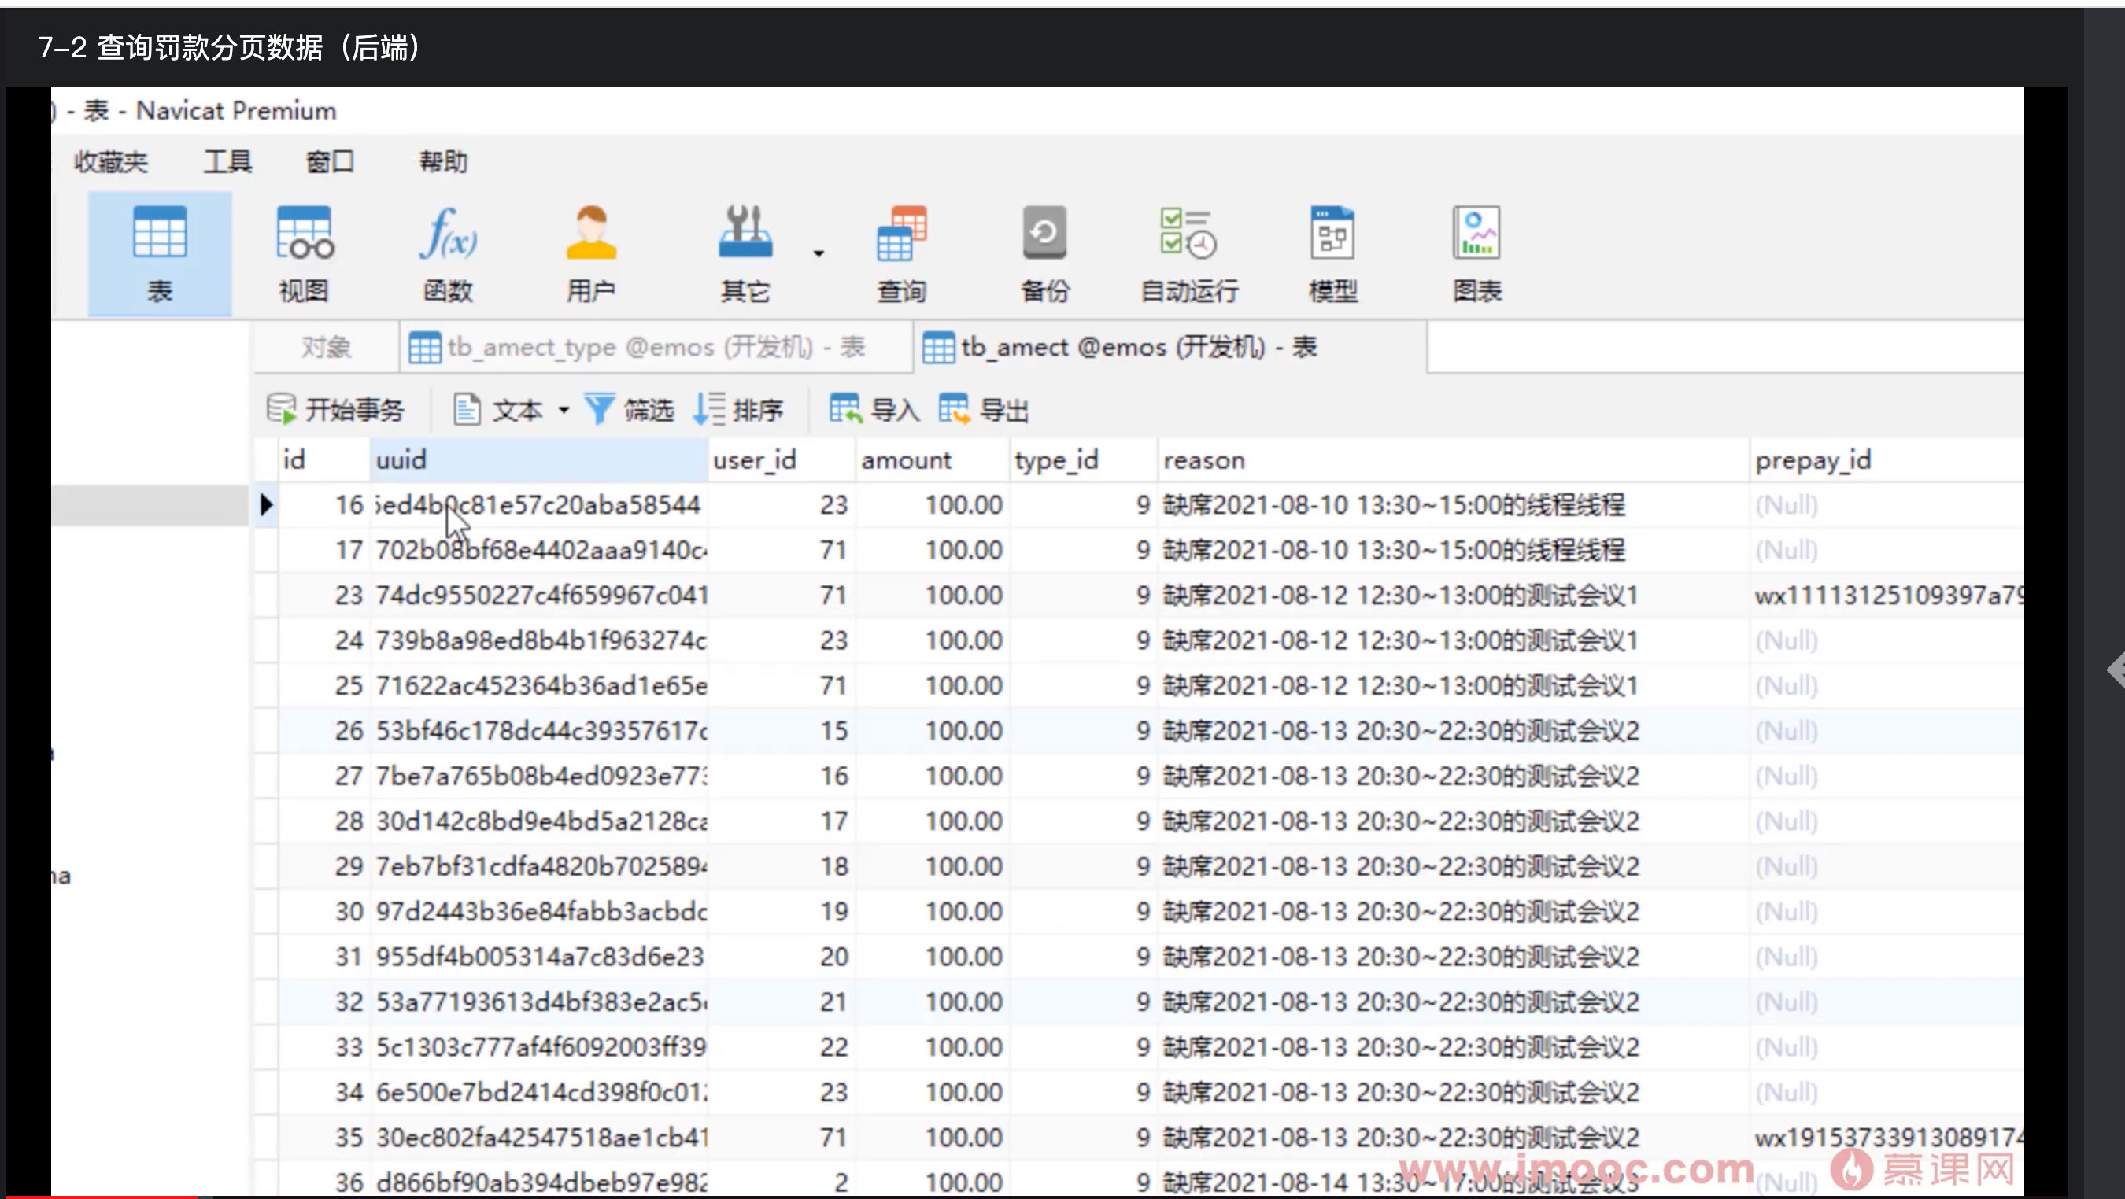
Task: Click the 排序 sort button
Action: tap(738, 410)
